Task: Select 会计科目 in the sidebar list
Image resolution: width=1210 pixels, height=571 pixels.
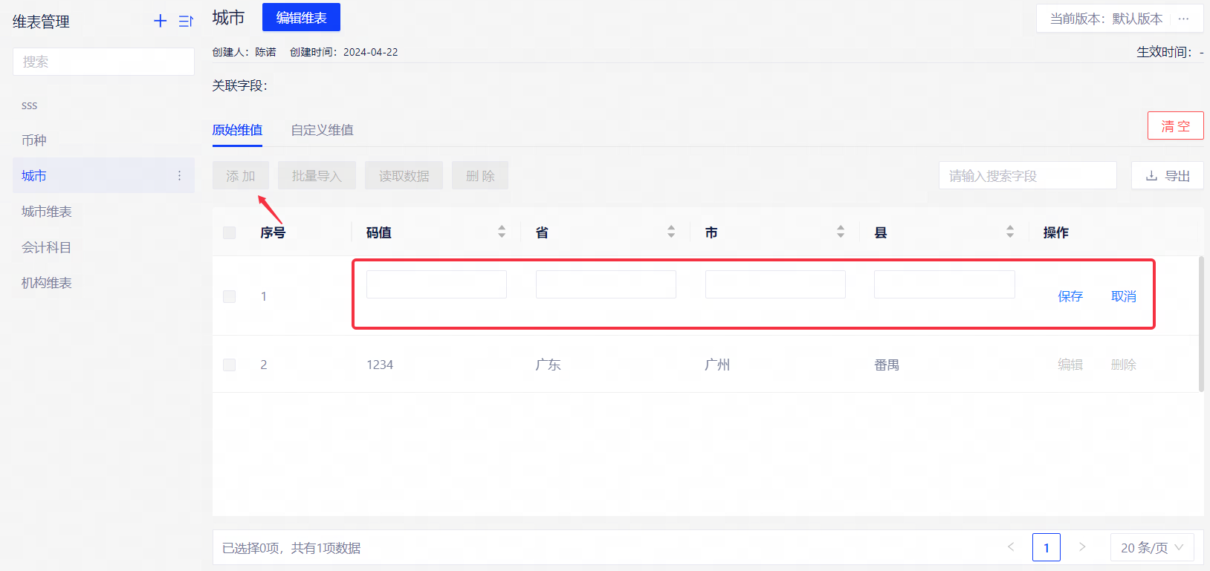Action: pyautogui.click(x=46, y=247)
